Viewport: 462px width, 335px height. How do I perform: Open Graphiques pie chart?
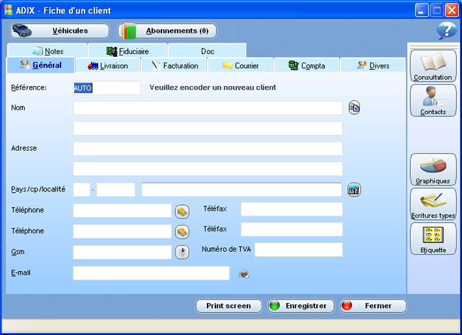[x=433, y=169]
